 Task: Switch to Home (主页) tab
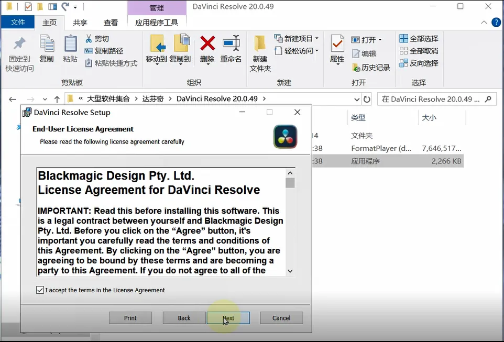tap(49, 23)
